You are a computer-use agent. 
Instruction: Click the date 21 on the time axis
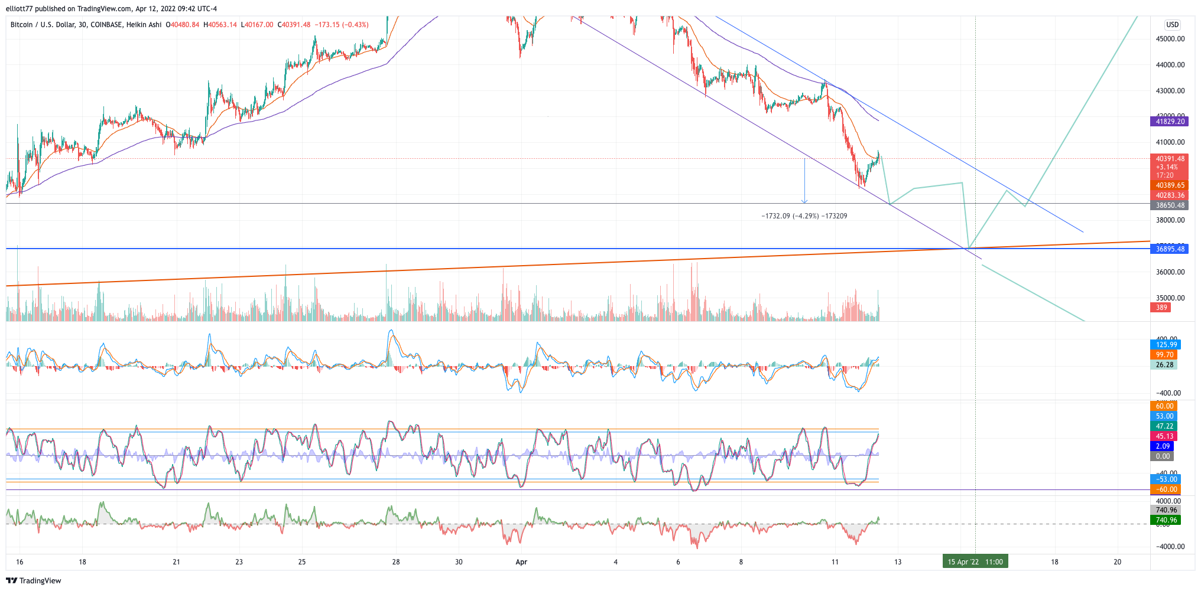point(176,562)
